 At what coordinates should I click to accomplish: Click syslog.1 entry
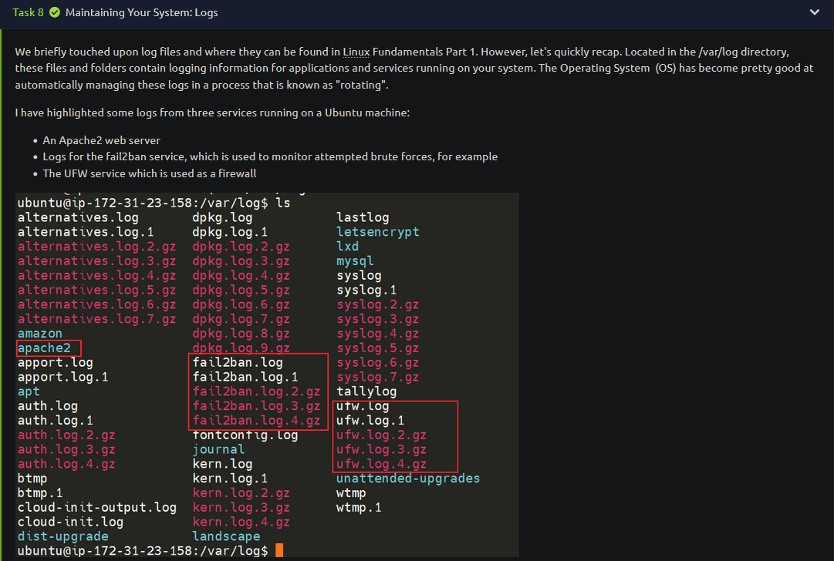(366, 290)
